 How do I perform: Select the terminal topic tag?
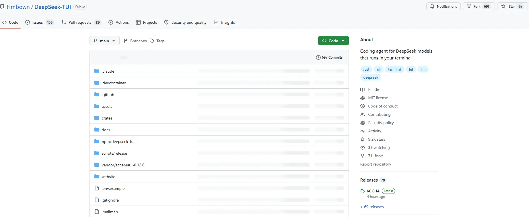(x=394, y=69)
